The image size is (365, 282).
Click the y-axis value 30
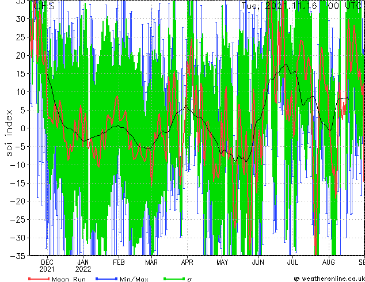tap(21, 19)
